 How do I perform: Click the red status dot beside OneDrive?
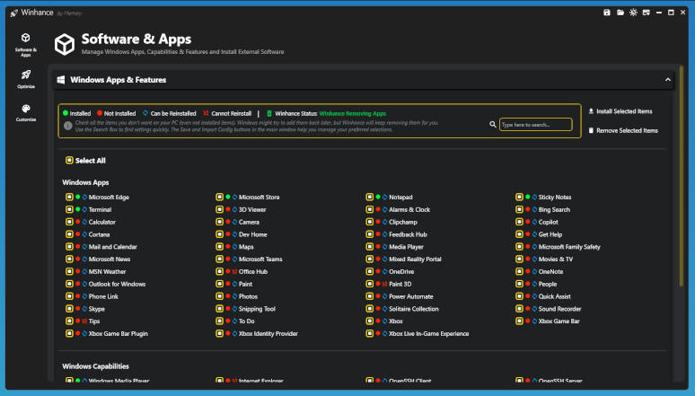(378, 271)
